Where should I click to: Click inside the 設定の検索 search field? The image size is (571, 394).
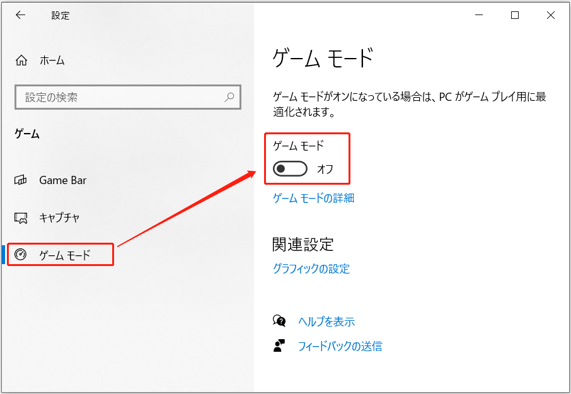(113, 97)
